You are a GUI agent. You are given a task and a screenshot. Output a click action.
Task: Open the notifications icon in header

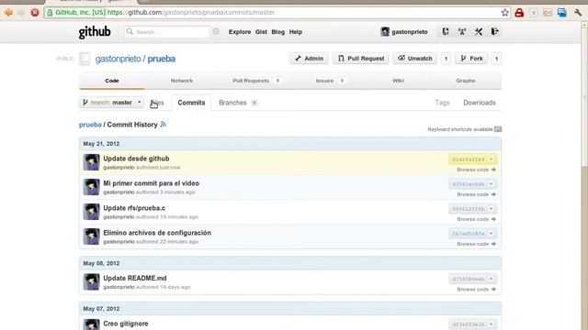click(462, 31)
